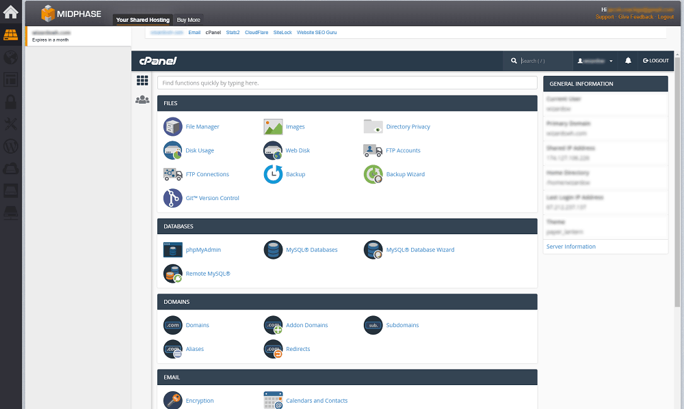684x409 pixels.
Task: Open the Backup Wizard icon
Action: pyautogui.click(x=373, y=174)
